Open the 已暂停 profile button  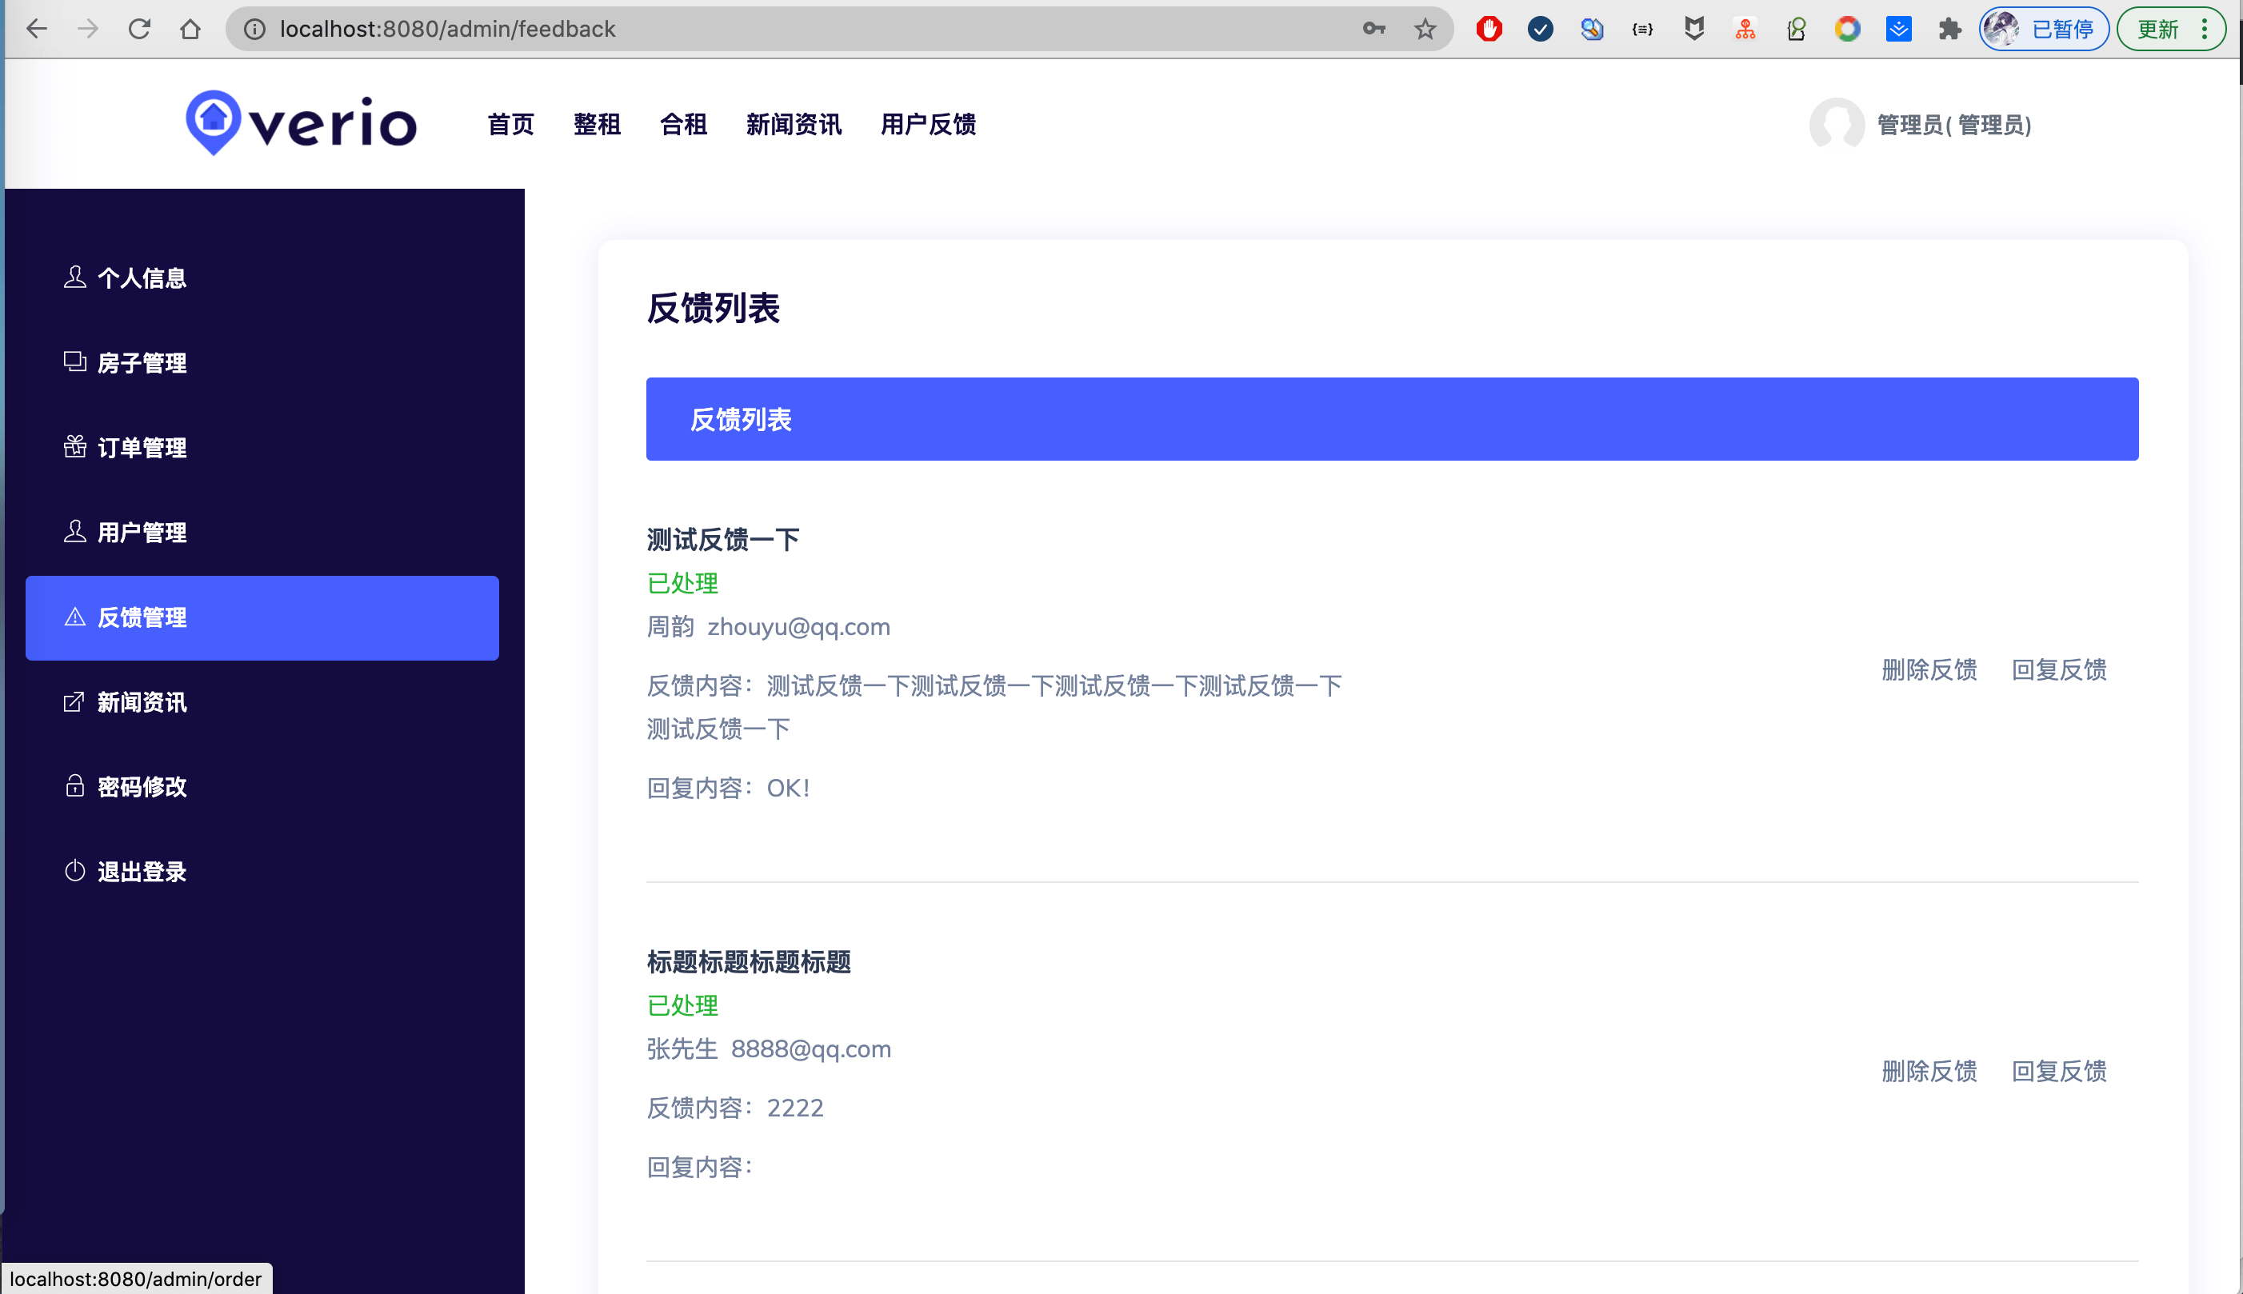[2044, 30]
